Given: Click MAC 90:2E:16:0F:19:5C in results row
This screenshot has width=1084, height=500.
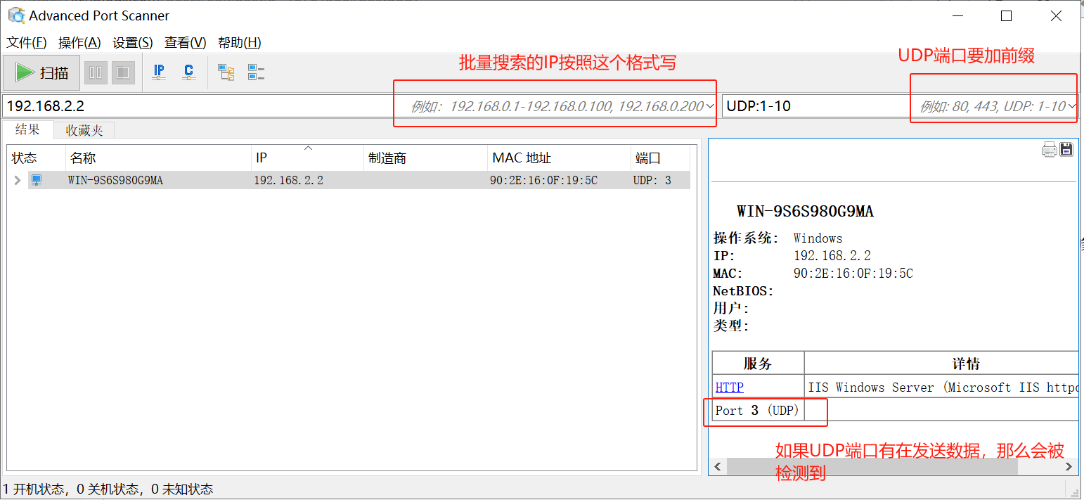Looking at the screenshot, I should (543, 181).
